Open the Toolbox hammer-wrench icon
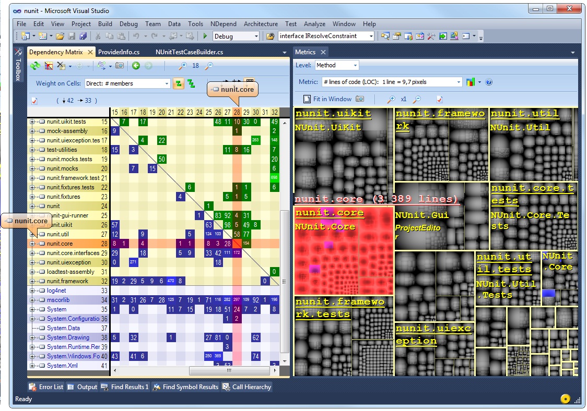Screen dimensions: 587x411 point(431,36)
